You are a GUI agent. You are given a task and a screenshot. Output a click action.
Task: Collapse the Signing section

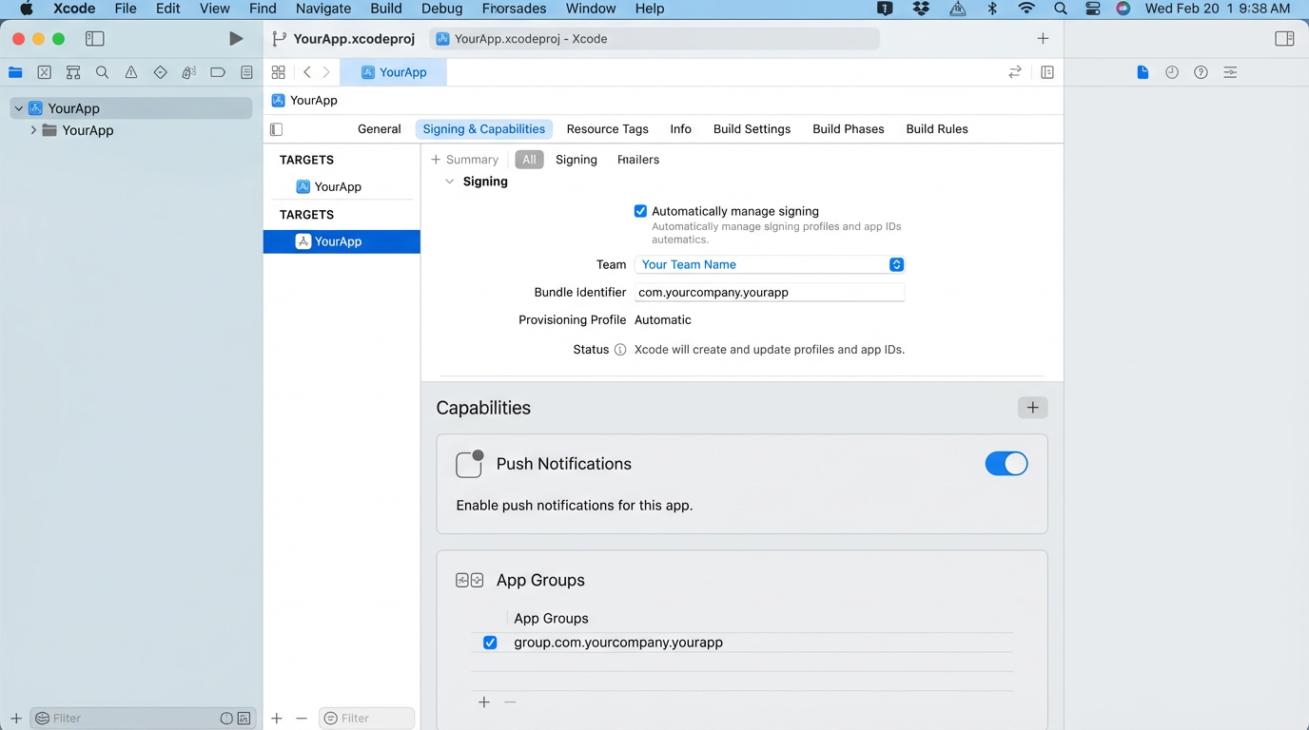(x=449, y=181)
